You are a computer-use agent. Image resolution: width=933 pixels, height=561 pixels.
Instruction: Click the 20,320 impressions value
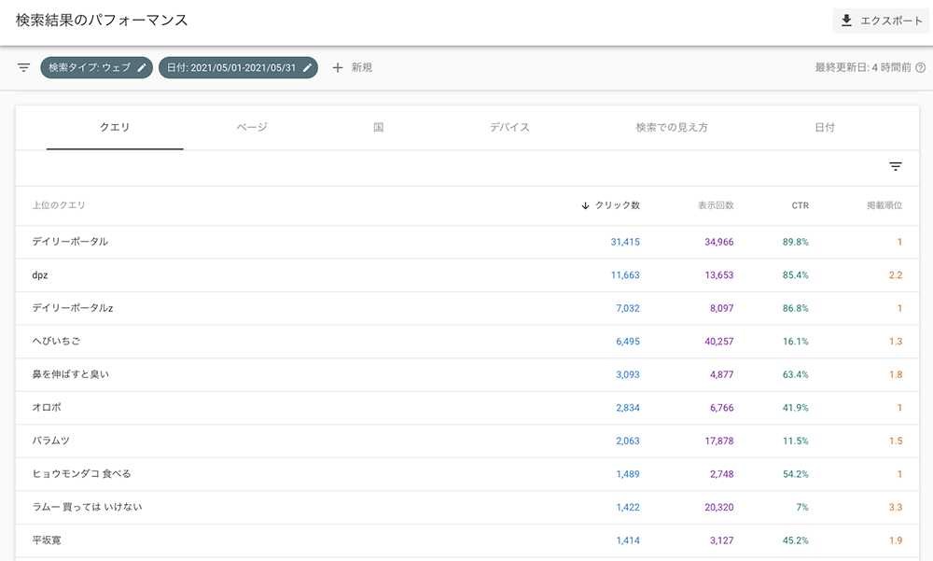(718, 508)
